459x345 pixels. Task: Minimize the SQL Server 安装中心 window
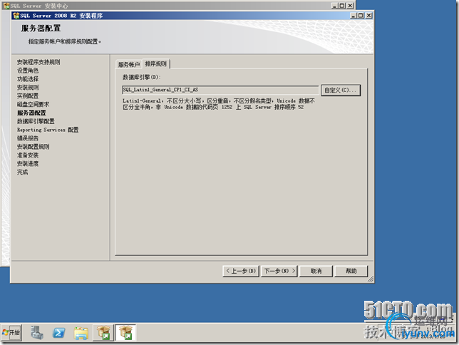click(x=334, y=6)
